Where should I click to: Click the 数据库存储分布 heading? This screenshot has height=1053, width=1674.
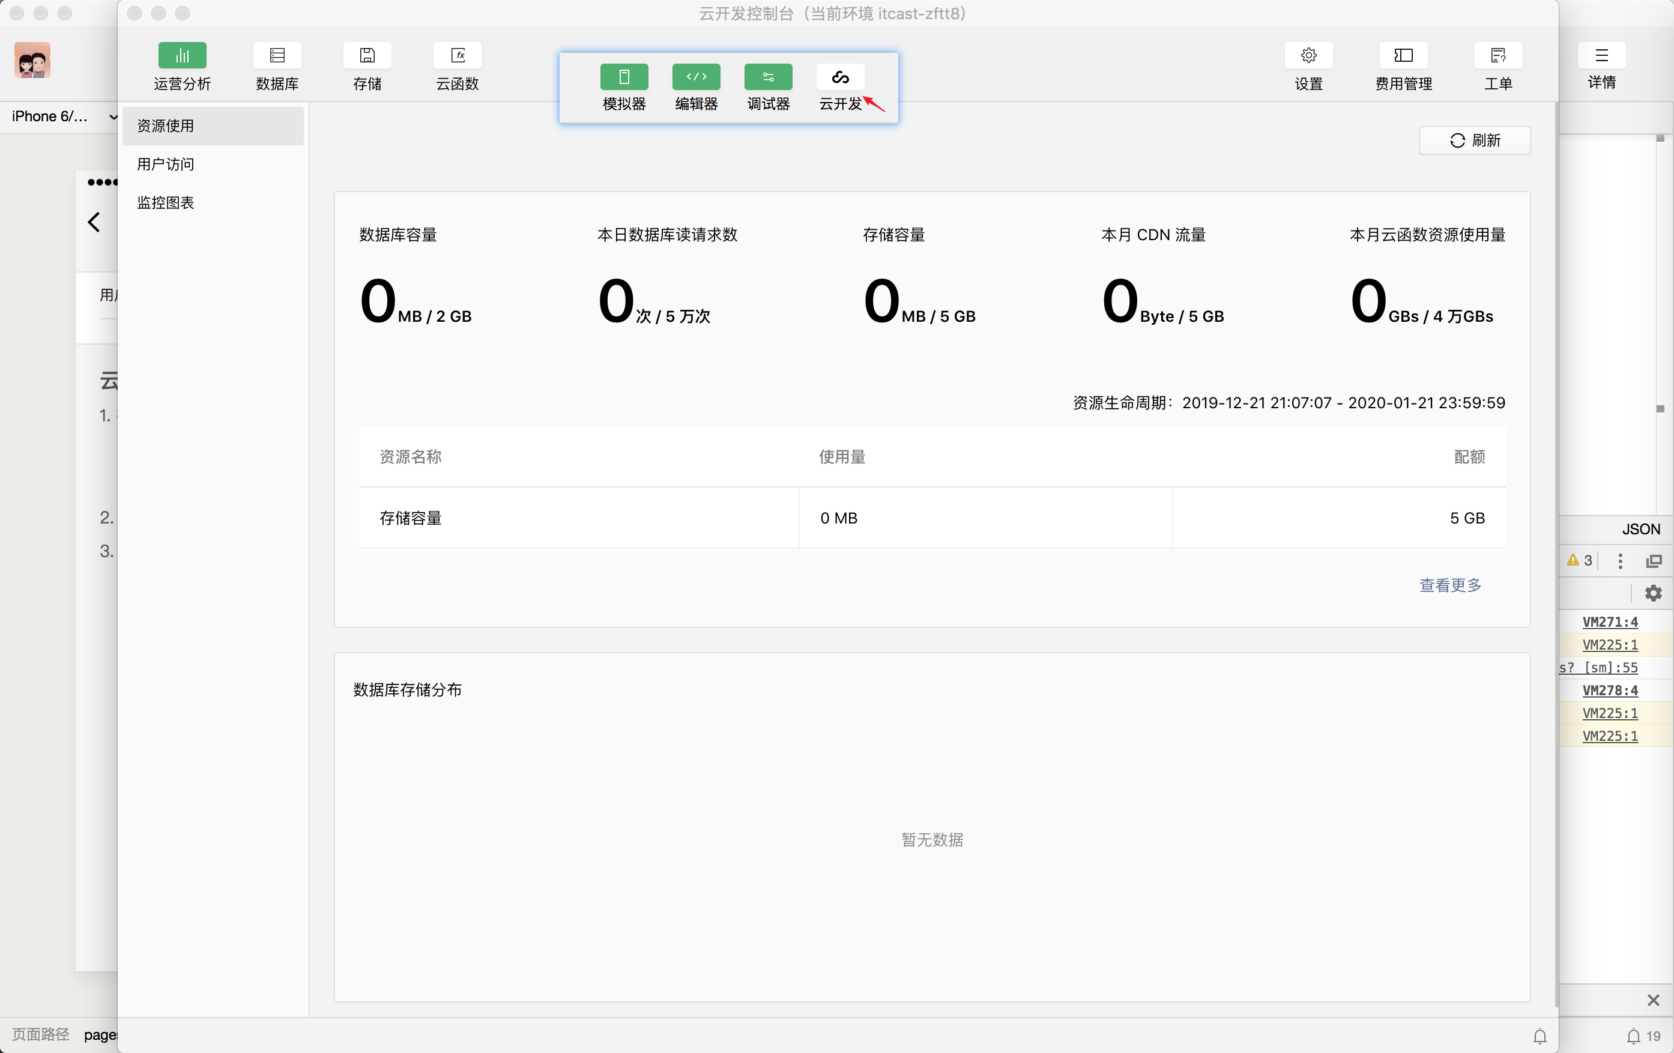(x=407, y=689)
